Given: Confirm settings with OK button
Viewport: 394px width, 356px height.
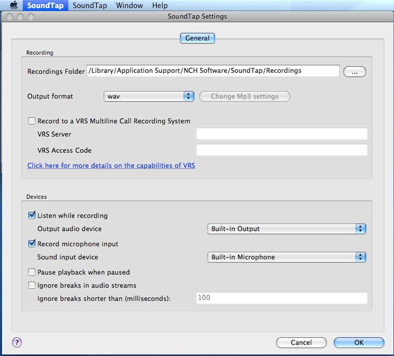Looking at the screenshot, I should (x=359, y=342).
